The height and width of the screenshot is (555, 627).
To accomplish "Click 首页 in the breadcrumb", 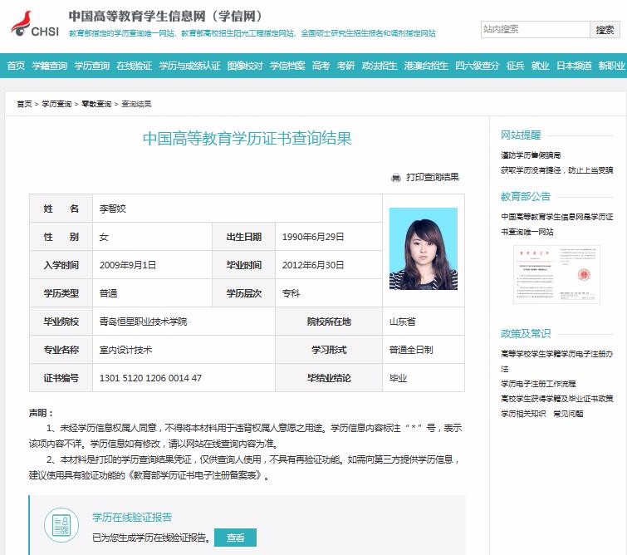I will point(24,104).
